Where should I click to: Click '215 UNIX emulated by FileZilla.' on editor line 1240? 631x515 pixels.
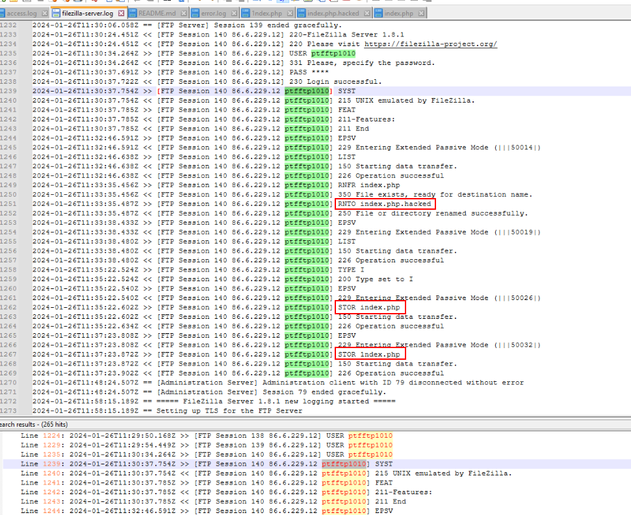(x=406, y=101)
